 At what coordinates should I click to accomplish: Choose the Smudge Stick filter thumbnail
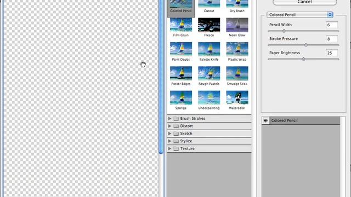pyautogui.click(x=237, y=74)
